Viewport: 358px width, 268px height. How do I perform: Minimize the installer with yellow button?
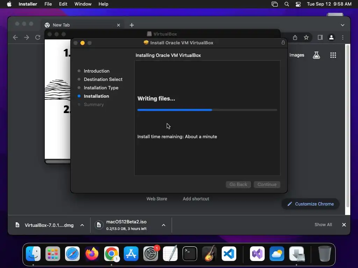point(83,43)
